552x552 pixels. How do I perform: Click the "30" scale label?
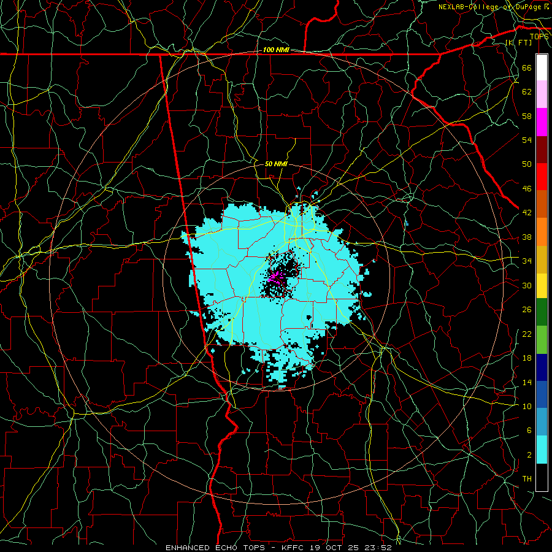tap(527, 285)
